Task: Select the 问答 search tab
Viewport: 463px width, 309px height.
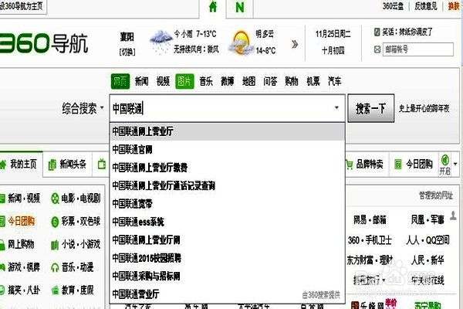Action: point(270,81)
